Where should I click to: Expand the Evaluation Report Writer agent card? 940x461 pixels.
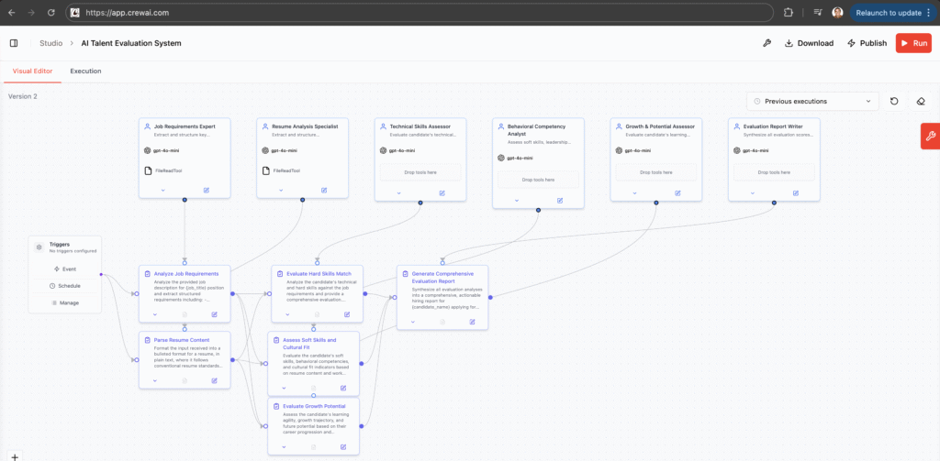[752, 192]
